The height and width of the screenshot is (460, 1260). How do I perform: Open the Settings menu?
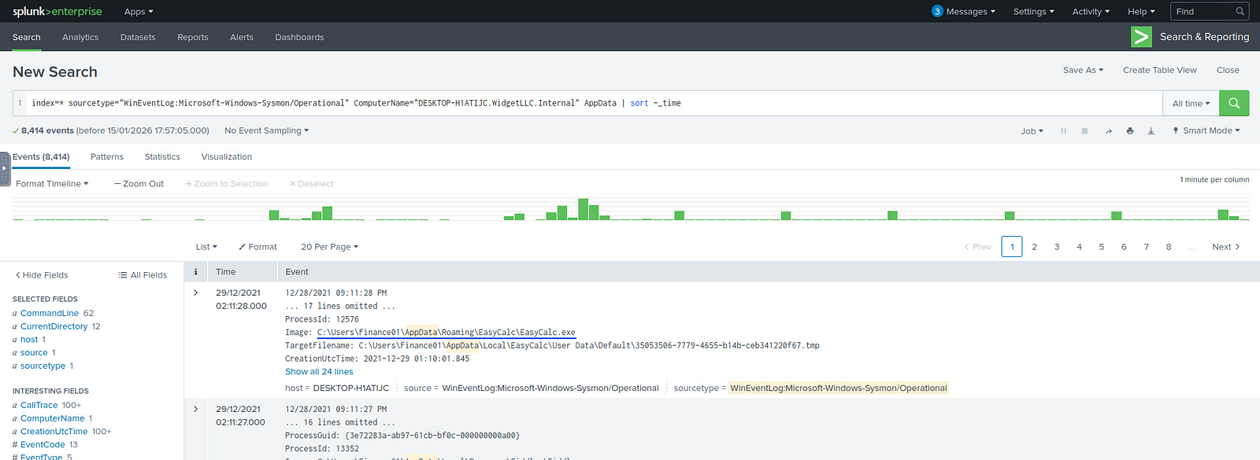[x=1033, y=12]
